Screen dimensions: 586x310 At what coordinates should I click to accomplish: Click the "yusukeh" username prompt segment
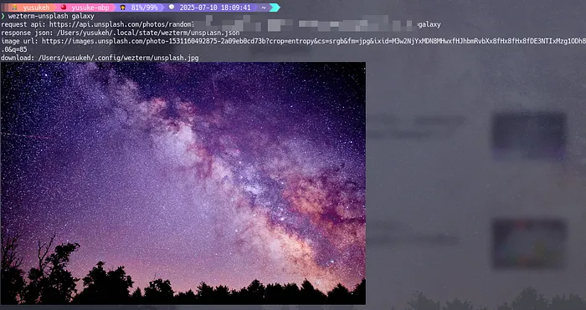pyautogui.click(x=36, y=8)
